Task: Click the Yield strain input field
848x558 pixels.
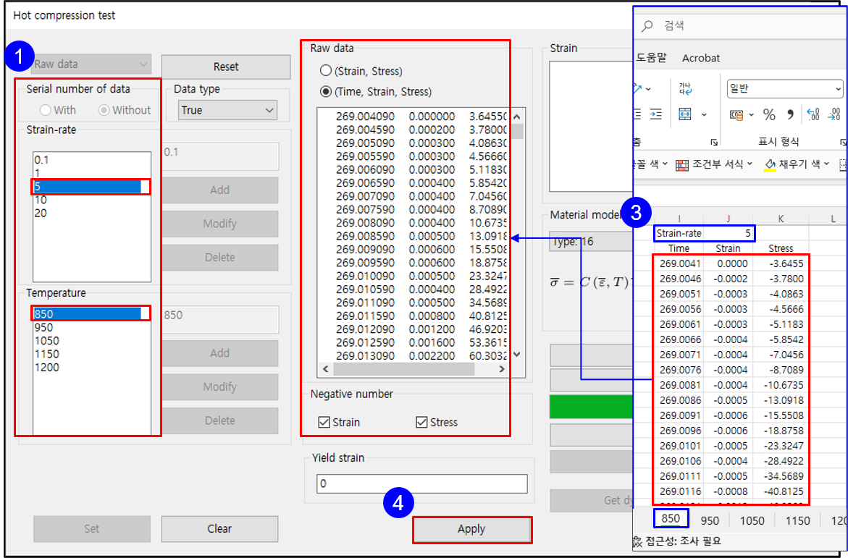Action: (x=422, y=483)
